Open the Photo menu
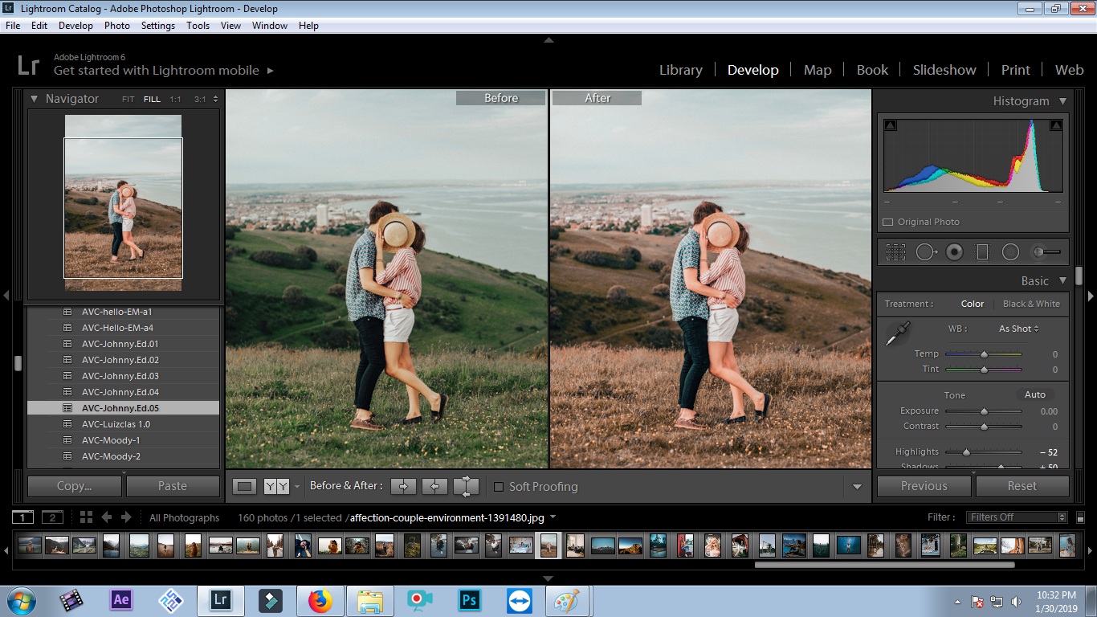1097x617 pixels. point(117,26)
